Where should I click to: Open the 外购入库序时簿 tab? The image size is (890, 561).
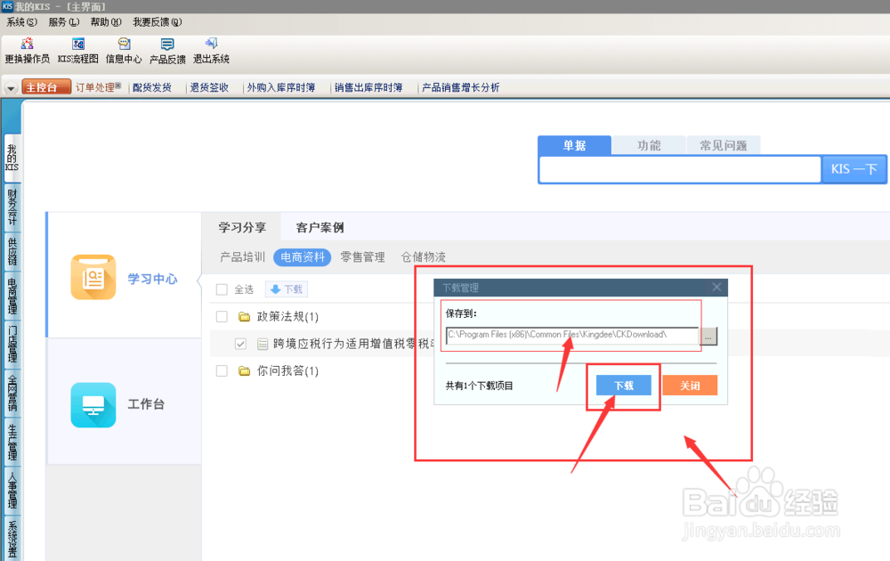[281, 87]
